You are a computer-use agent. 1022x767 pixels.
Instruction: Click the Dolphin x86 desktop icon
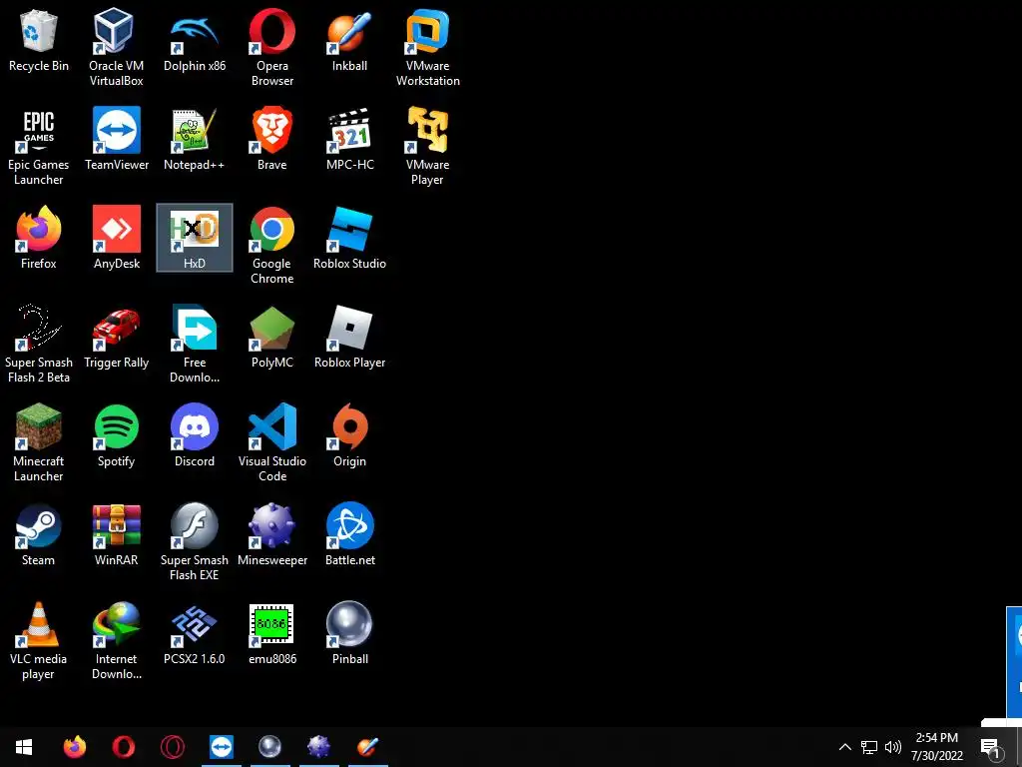point(195,41)
